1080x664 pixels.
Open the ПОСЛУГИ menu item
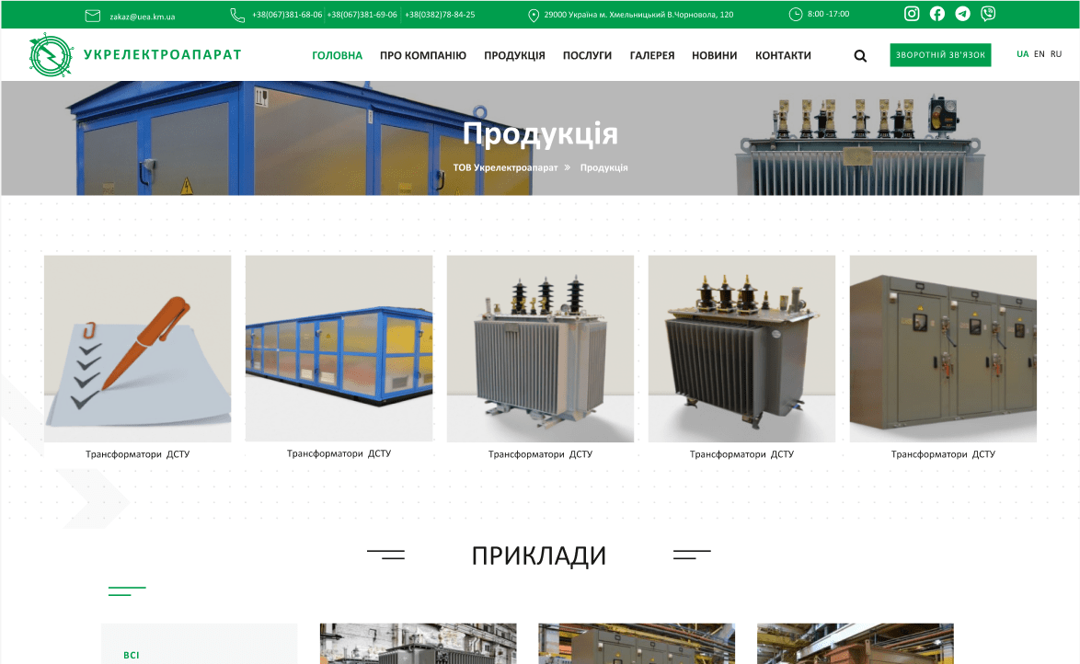click(x=587, y=55)
